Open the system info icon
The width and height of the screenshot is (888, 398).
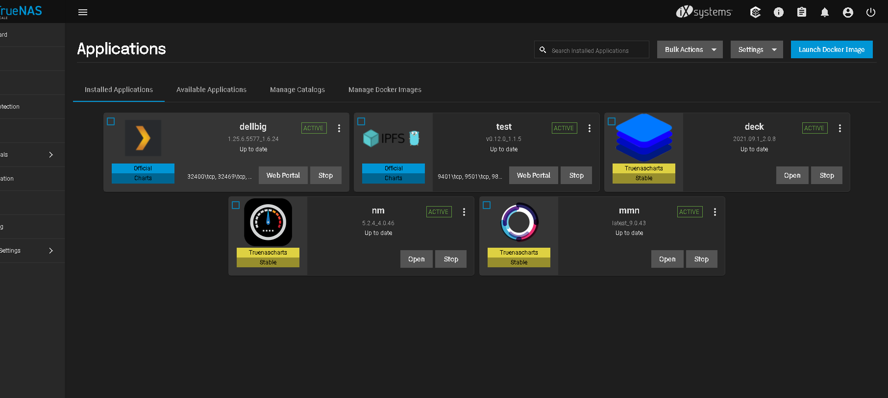[x=779, y=12]
